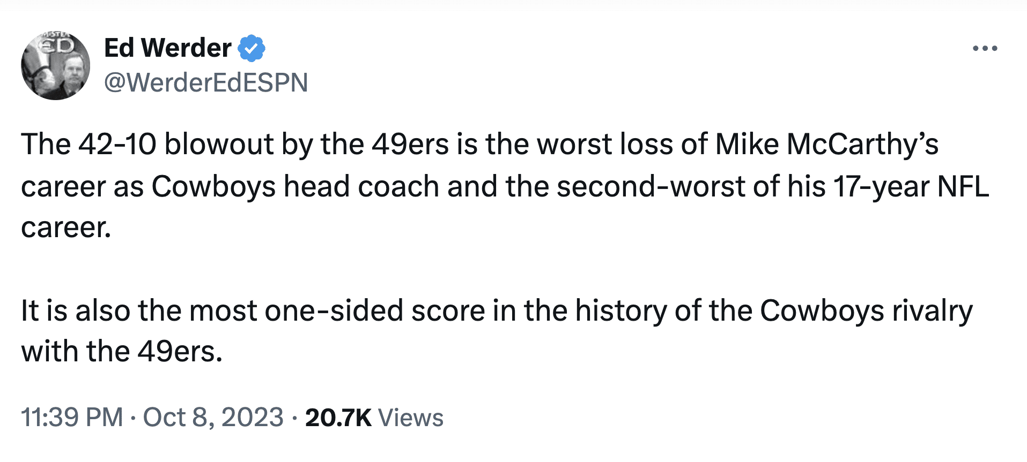
Task: Click the Oct 8, 2023 date
Action: pos(213,418)
